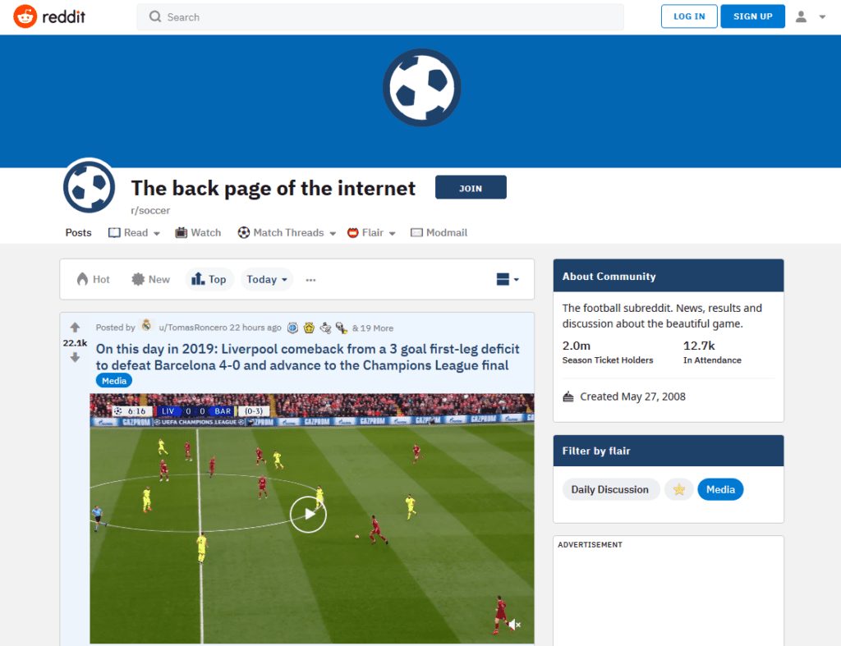The width and height of the screenshot is (841, 646).
Task: Select the Media flair filter
Action: click(x=719, y=489)
